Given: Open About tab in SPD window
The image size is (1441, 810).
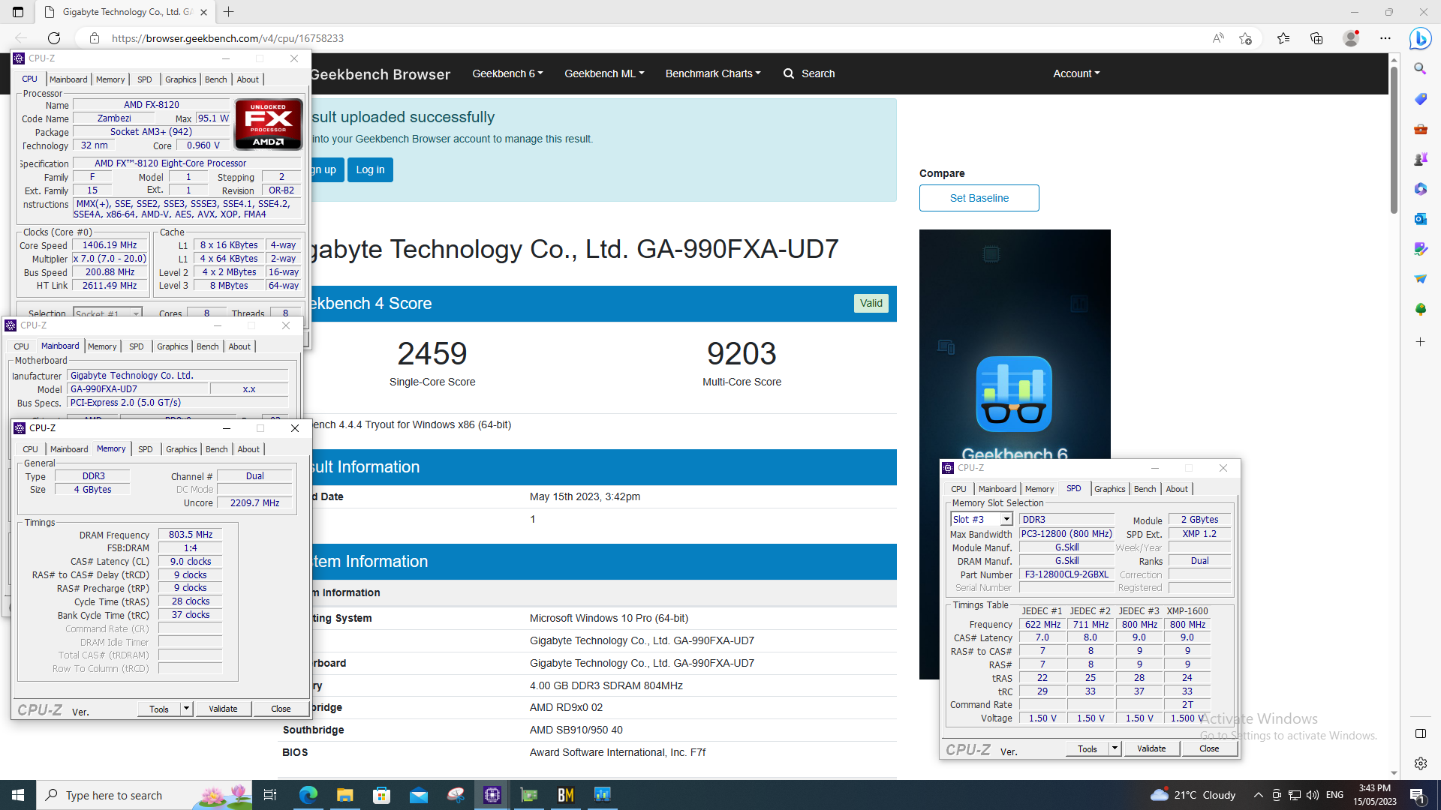Looking at the screenshot, I should pyautogui.click(x=1177, y=489).
